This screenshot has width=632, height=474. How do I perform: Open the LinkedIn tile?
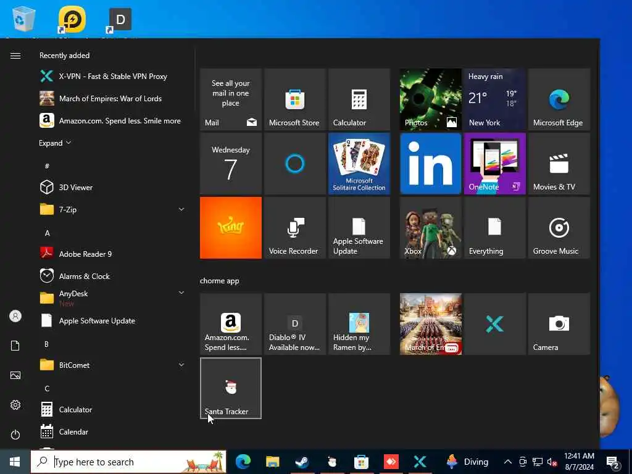(430, 164)
